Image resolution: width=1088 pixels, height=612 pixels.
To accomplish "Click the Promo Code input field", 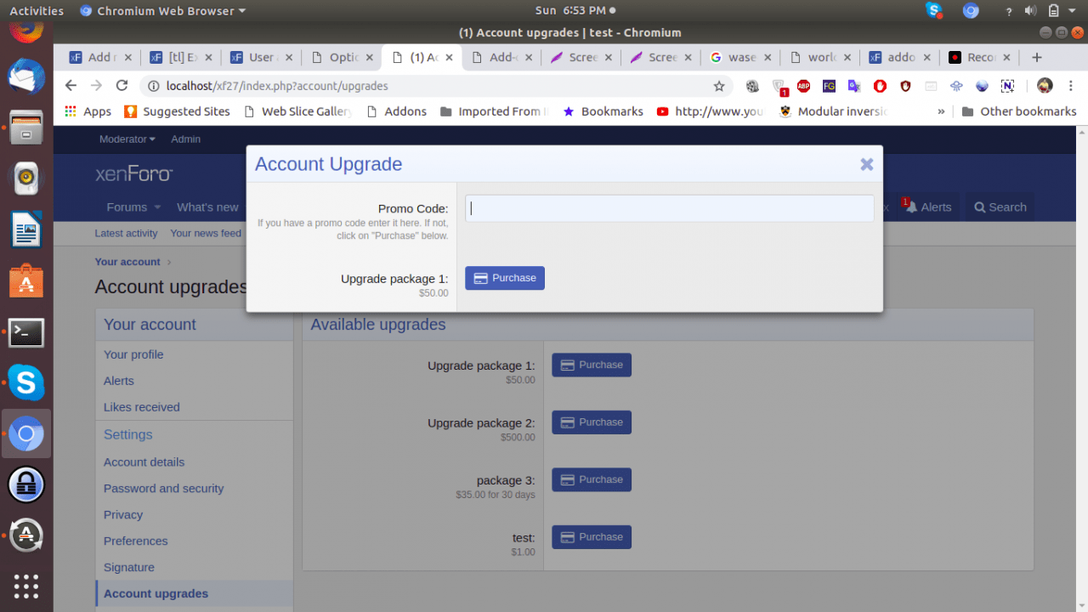I will click(669, 208).
